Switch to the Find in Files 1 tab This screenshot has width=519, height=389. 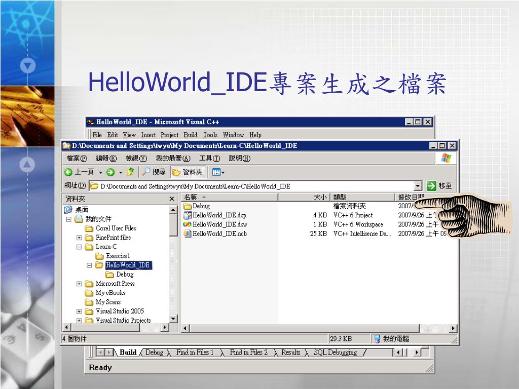tap(195, 353)
